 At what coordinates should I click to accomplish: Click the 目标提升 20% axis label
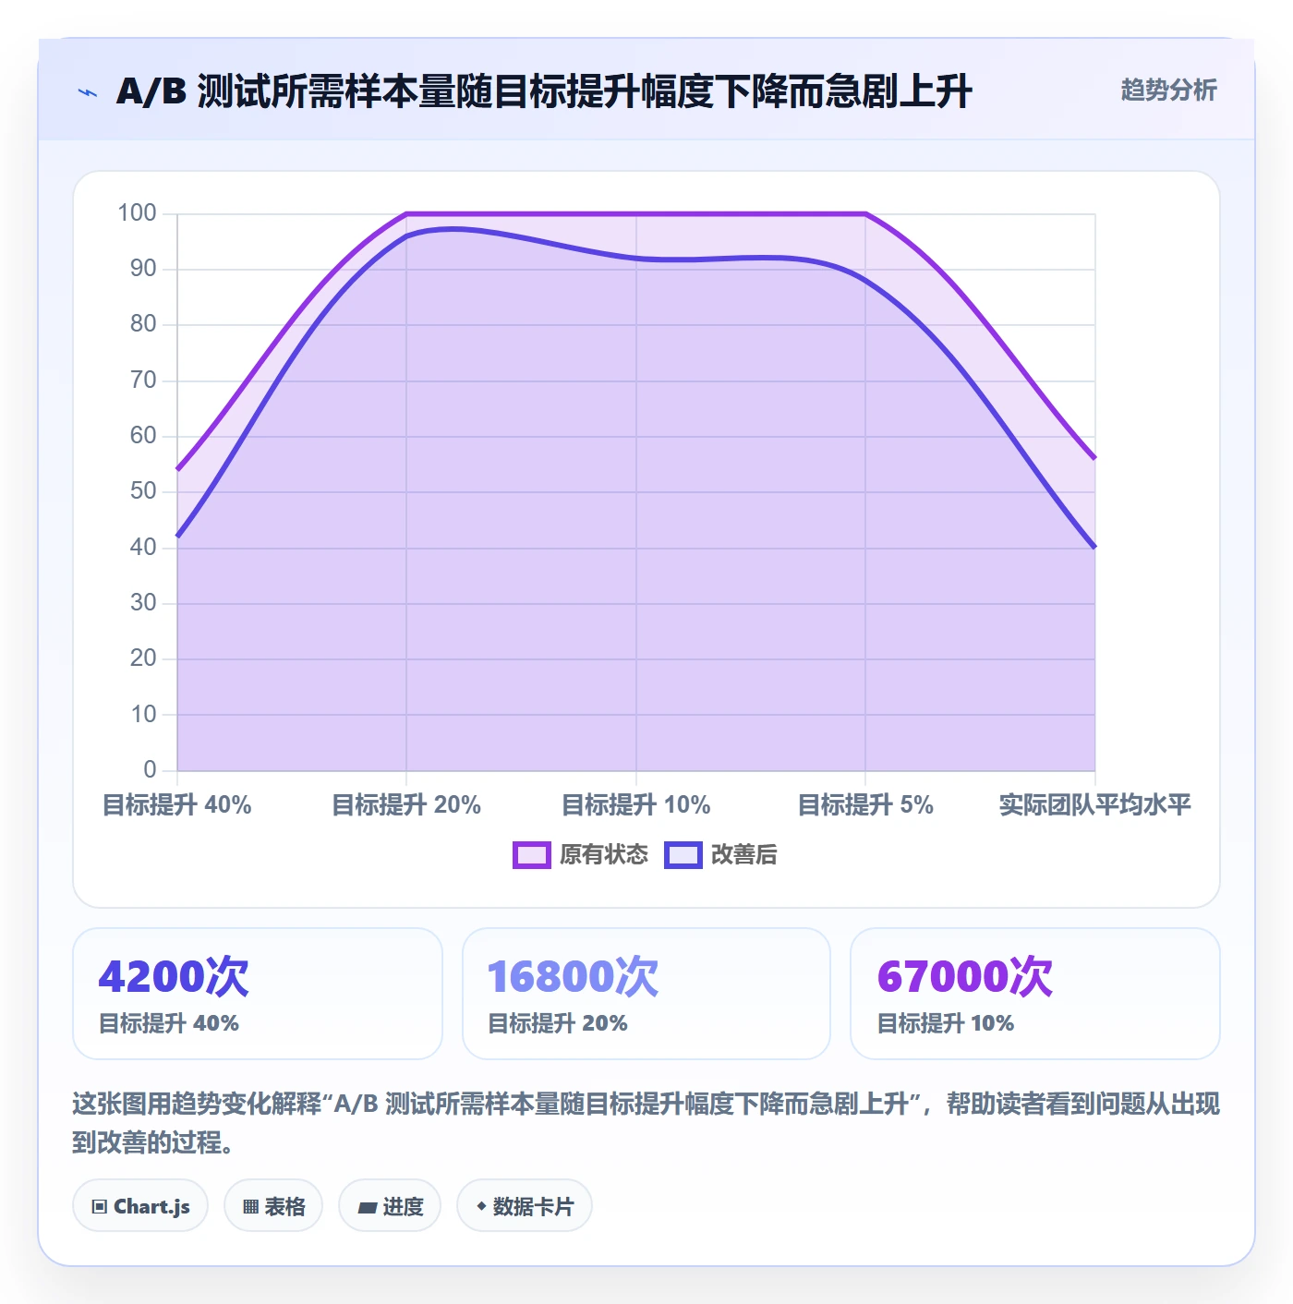[x=406, y=805]
